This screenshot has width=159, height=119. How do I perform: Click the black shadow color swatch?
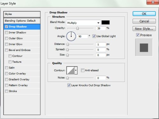click(x=106, y=23)
